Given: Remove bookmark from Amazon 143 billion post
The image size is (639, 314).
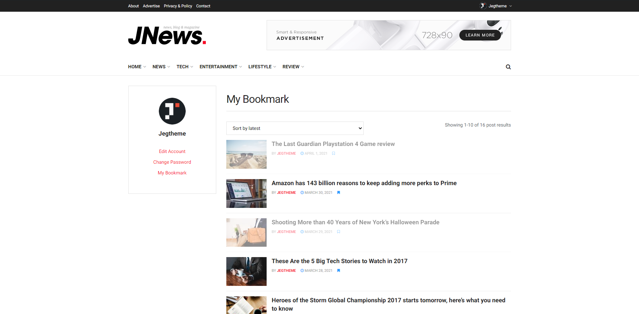Looking at the screenshot, I should click(x=338, y=192).
